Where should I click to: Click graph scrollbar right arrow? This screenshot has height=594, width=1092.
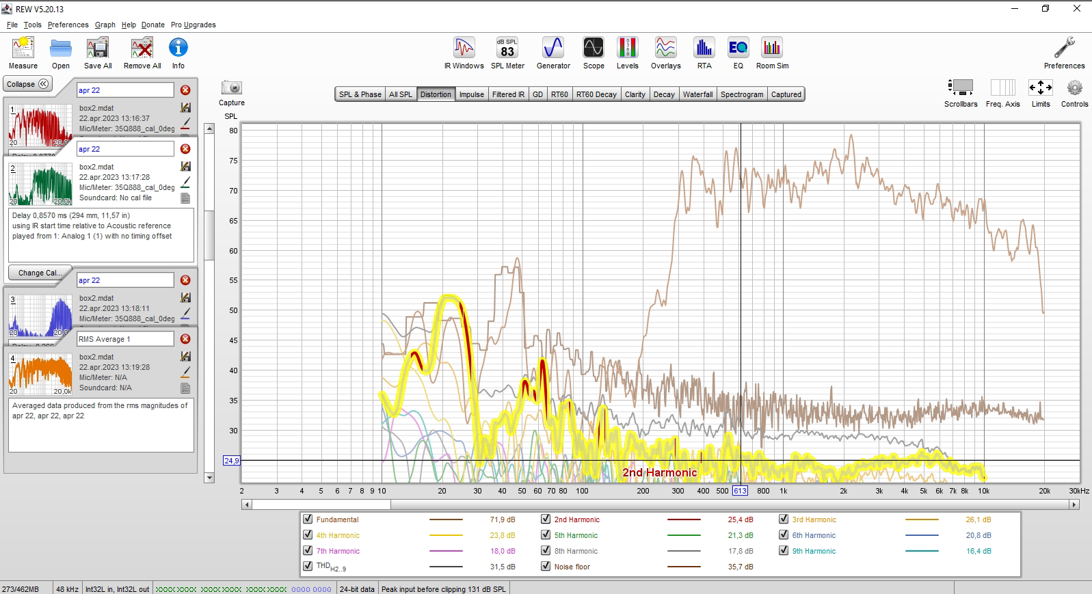(1074, 504)
